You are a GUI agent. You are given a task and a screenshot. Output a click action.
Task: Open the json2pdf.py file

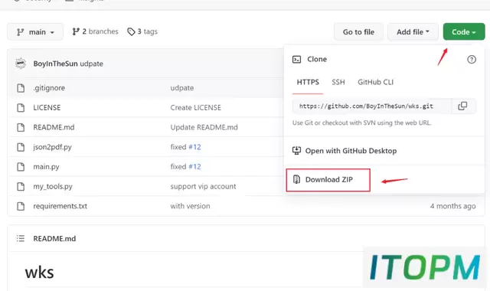pyautogui.click(x=53, y=147)
